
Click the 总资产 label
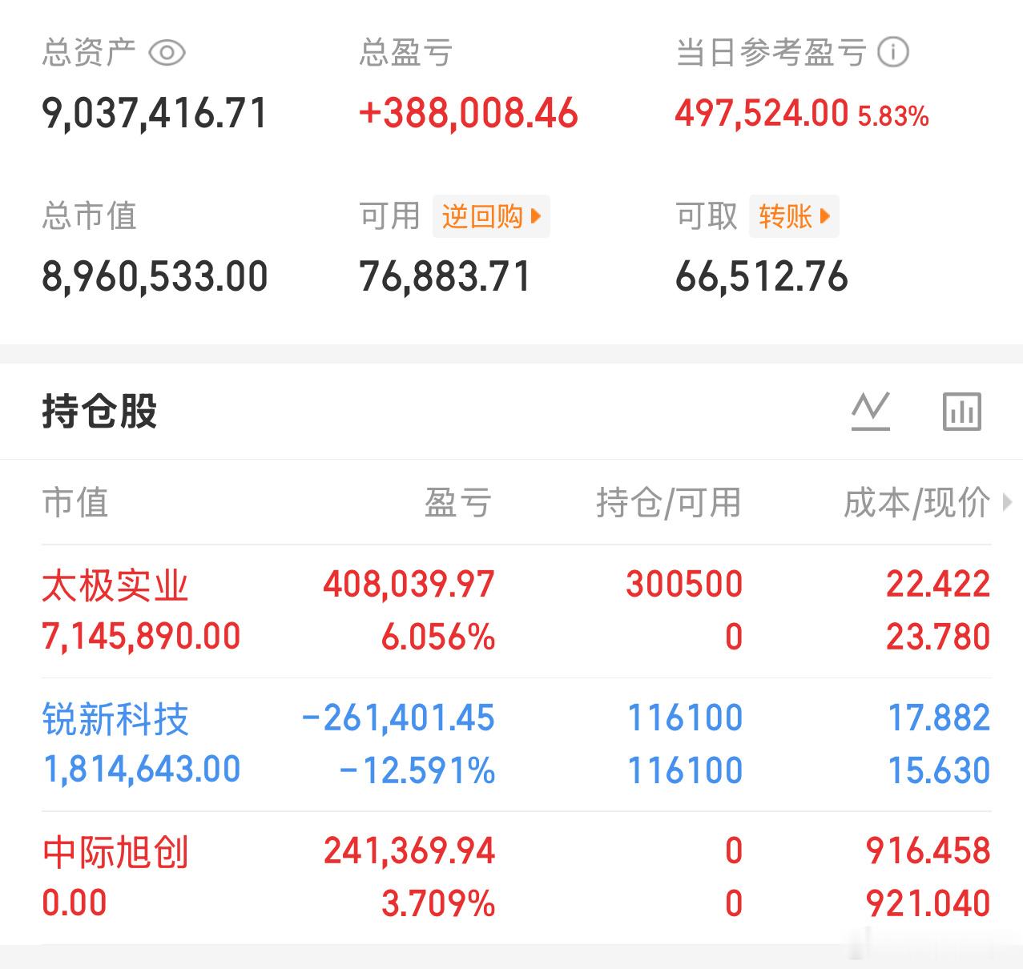coord(89,53)
